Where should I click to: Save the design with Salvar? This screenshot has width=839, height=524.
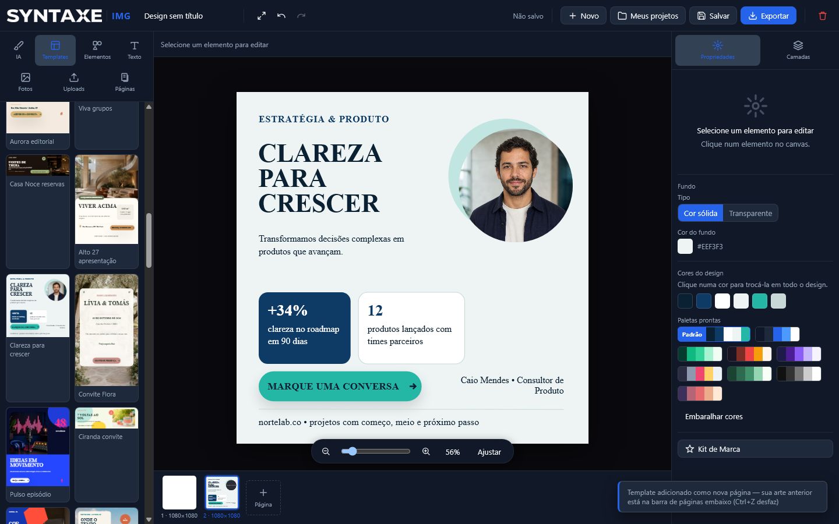pos(713,16)
